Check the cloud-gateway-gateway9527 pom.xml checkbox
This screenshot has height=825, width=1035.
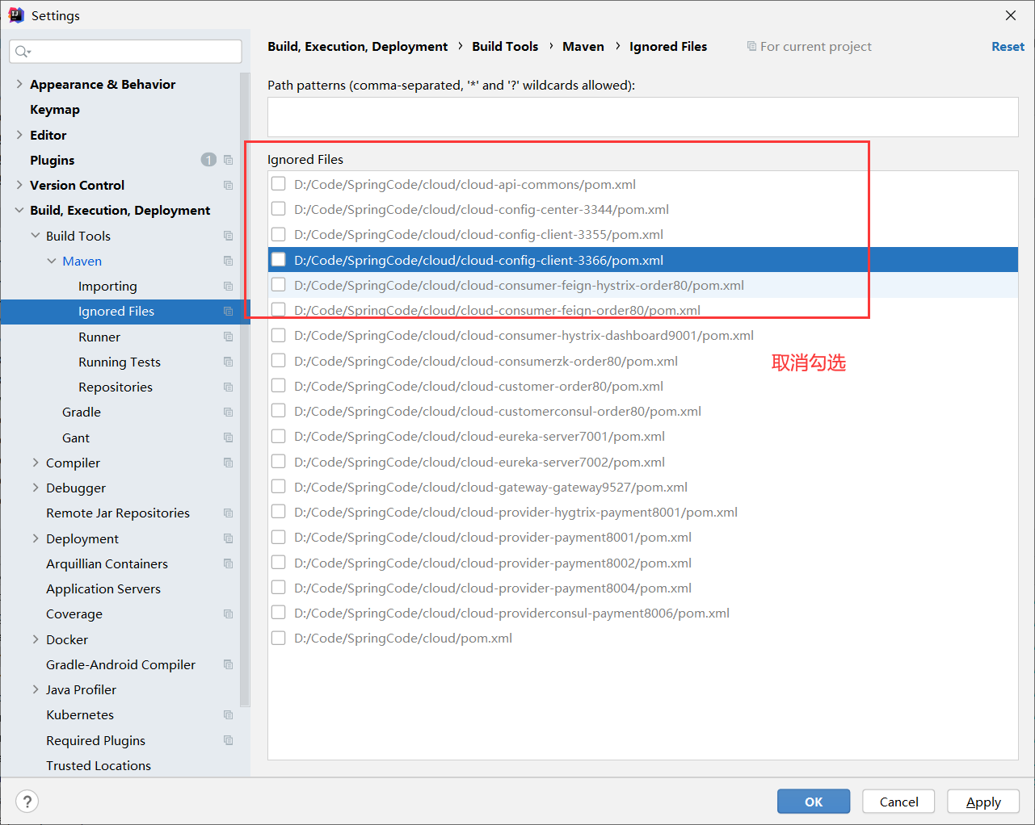point(279,487)
